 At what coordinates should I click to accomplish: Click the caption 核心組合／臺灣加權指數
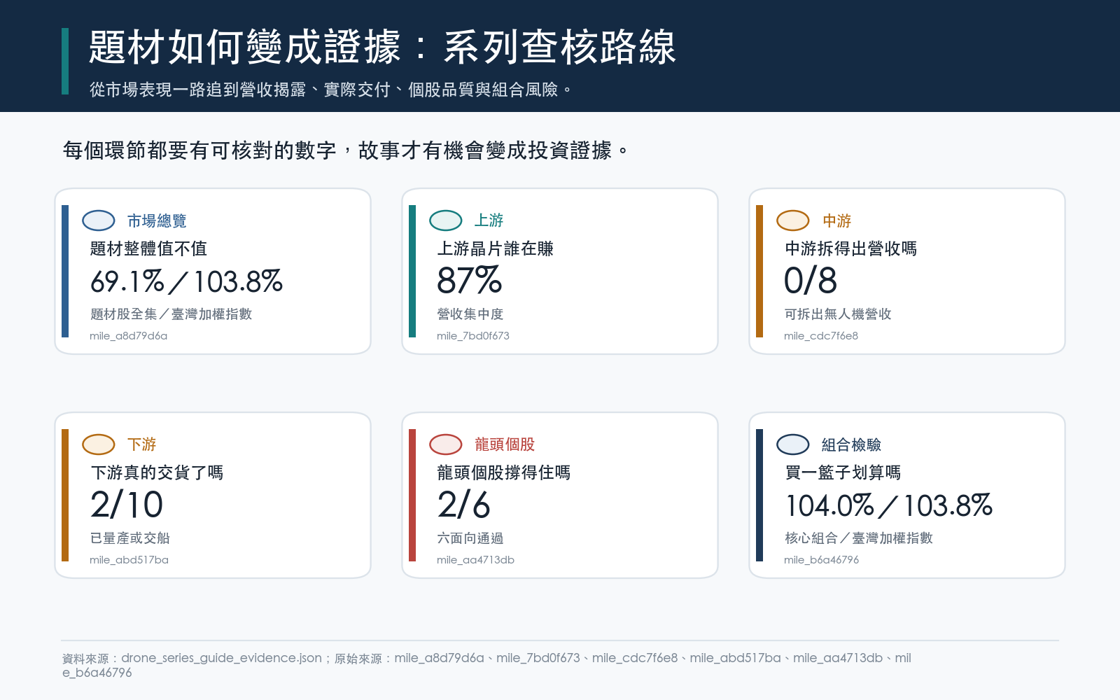pos(859,538)
